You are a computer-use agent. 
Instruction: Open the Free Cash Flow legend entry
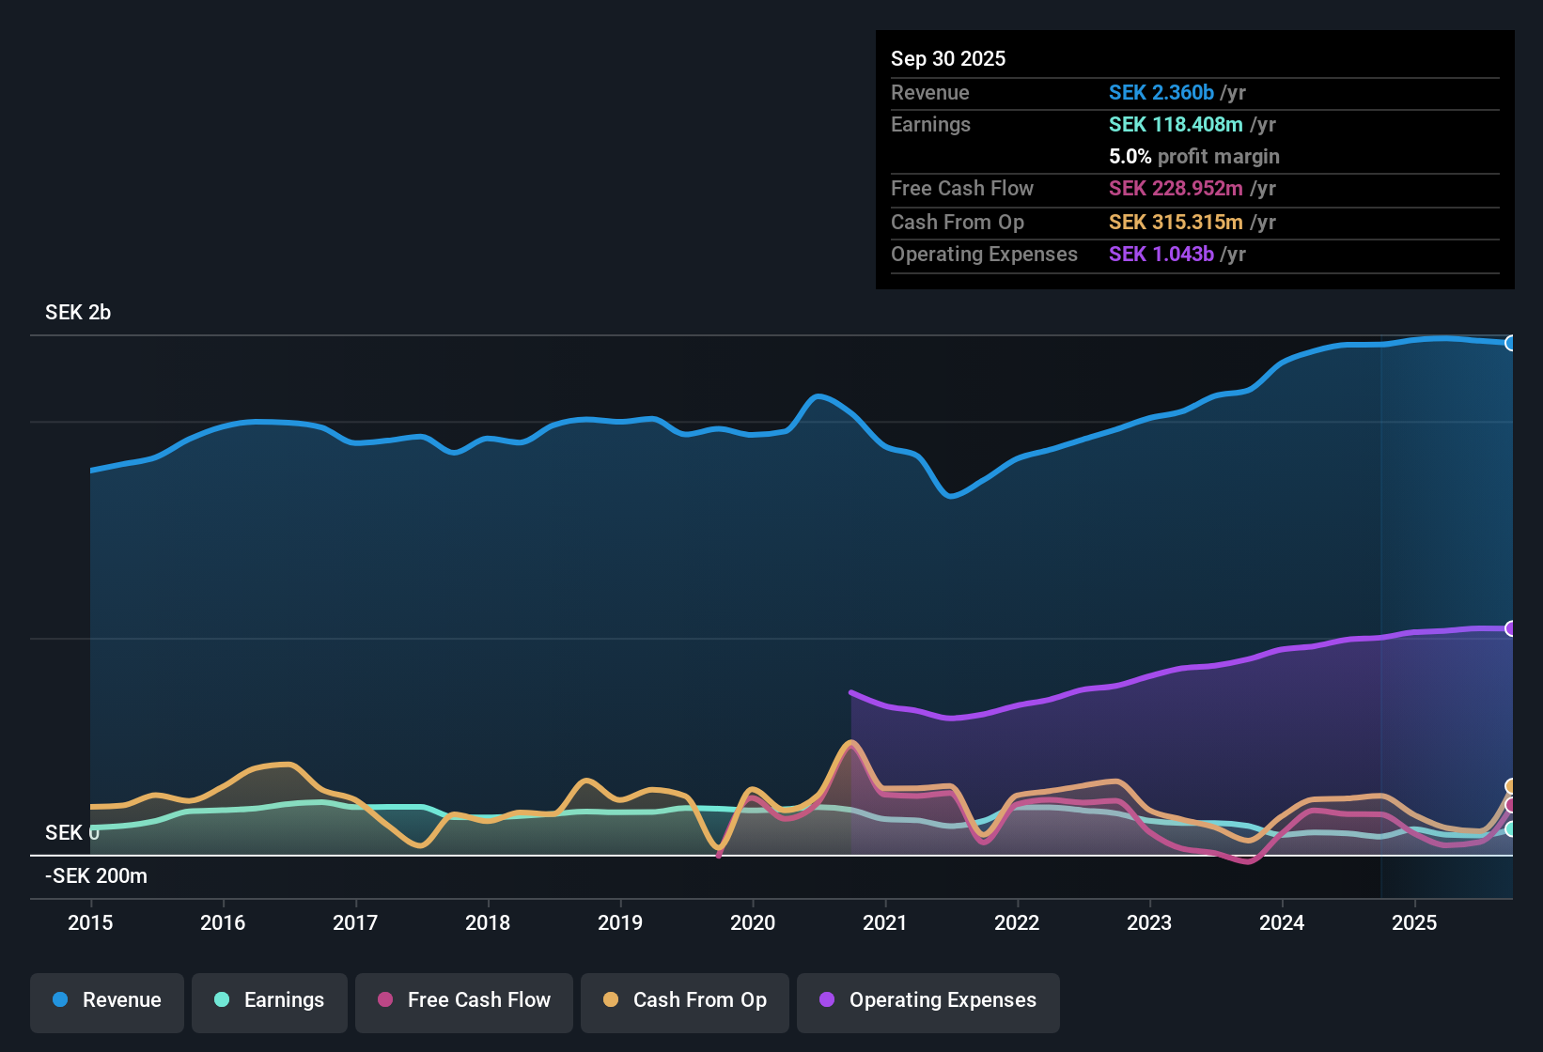(463, 1000)
